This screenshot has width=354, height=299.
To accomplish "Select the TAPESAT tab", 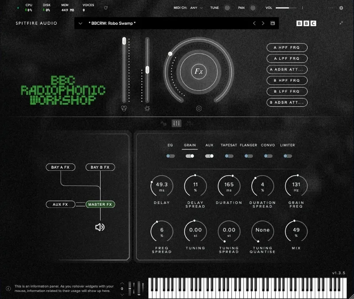I will point(229,145).
